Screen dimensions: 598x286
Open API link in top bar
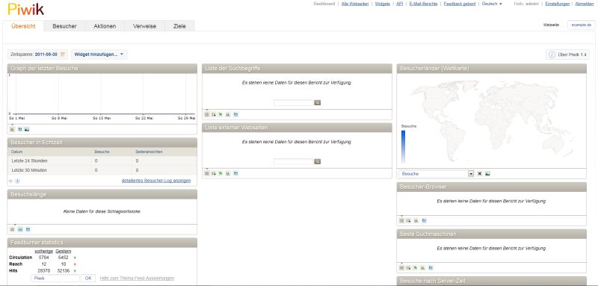[x=400, y=4]
